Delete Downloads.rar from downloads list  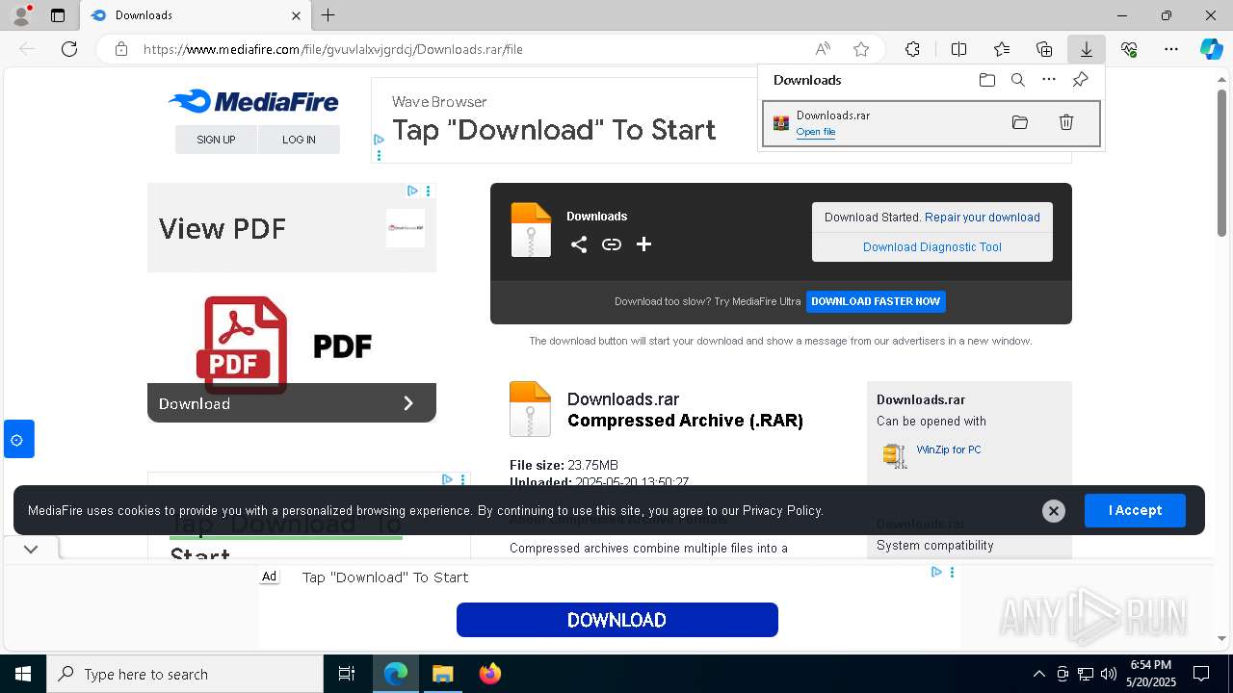click(1066, 122)
